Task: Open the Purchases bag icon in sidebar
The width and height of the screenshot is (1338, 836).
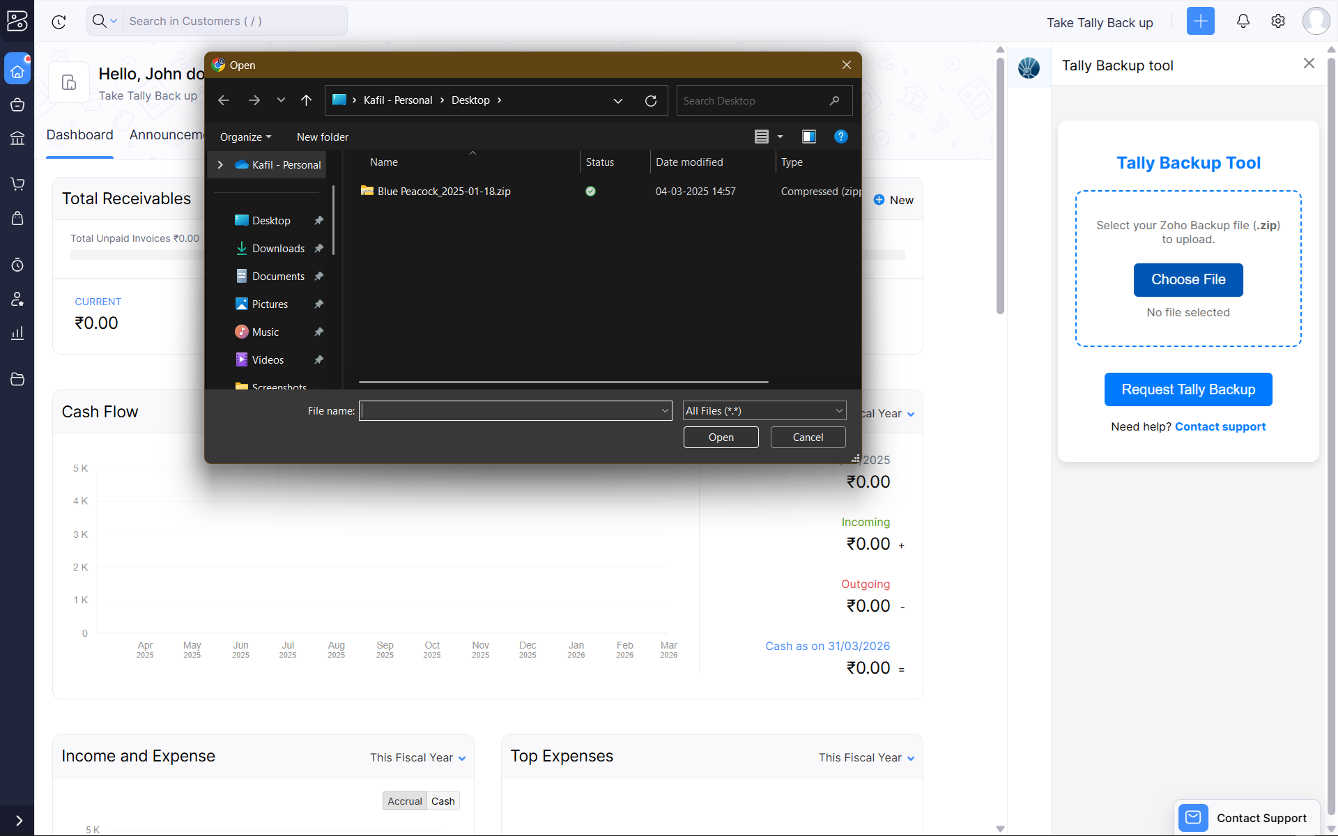Action: 17,218
